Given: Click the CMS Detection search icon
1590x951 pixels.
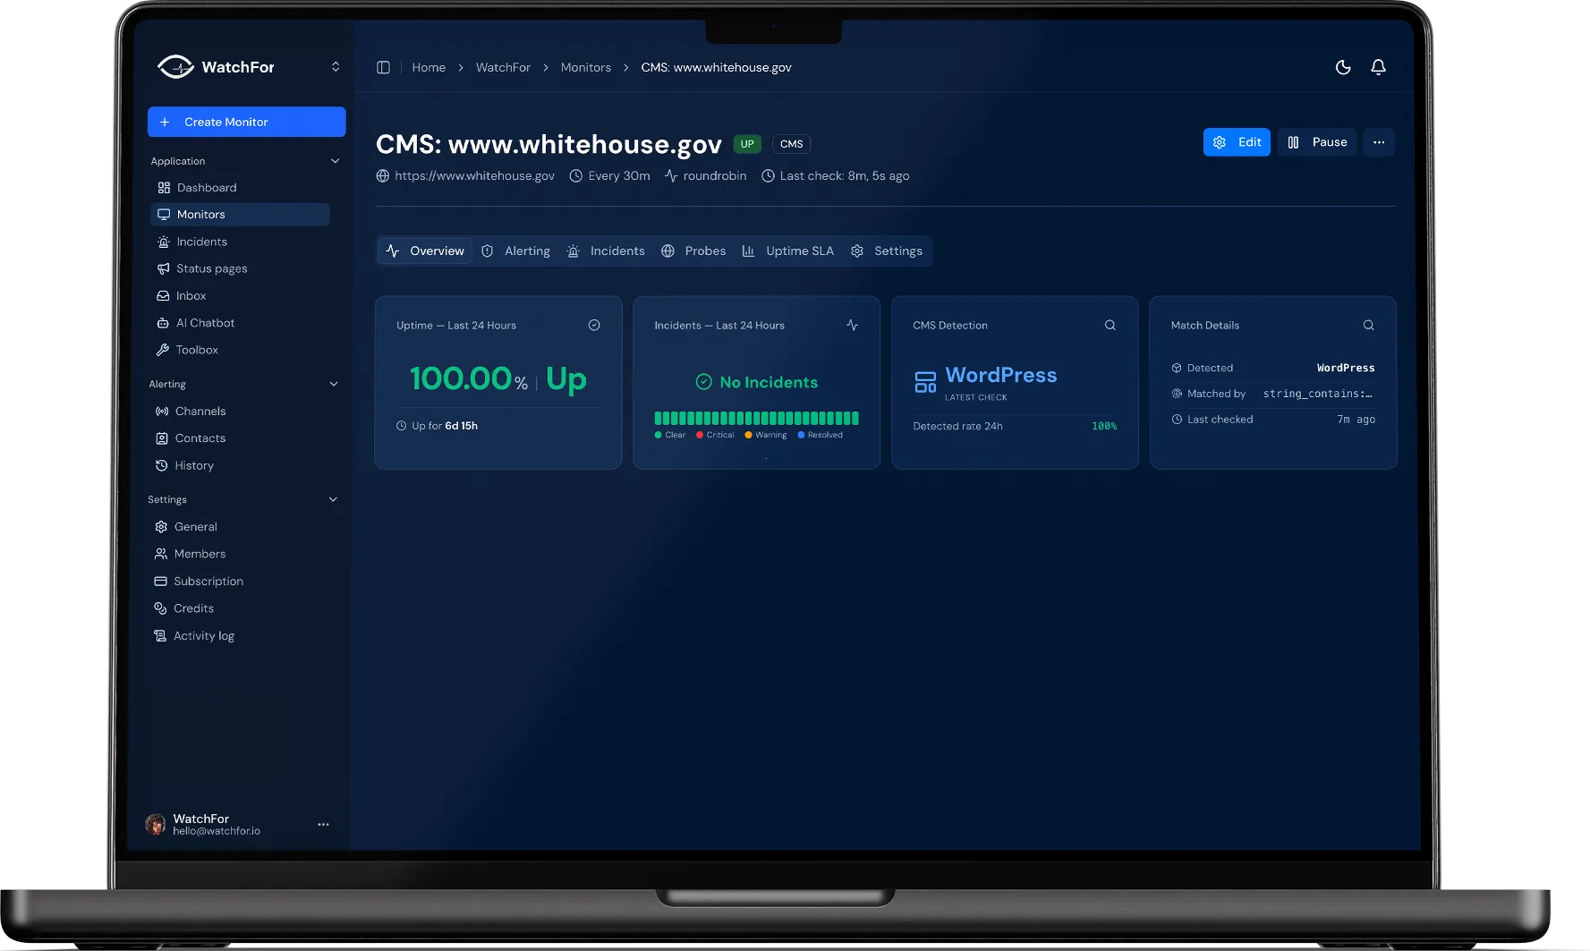Looking at the screenshot, I should coord(1110,326).
